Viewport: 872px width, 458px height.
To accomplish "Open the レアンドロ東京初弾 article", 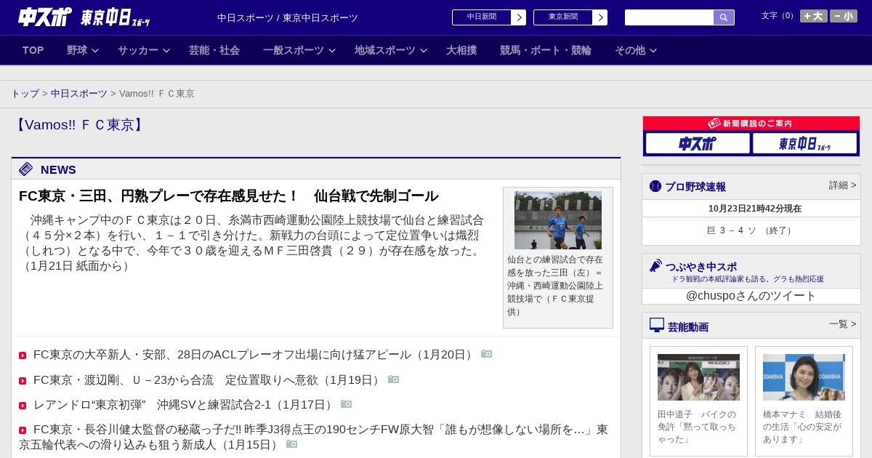I will pyautogui.click(x=184, y=405).
